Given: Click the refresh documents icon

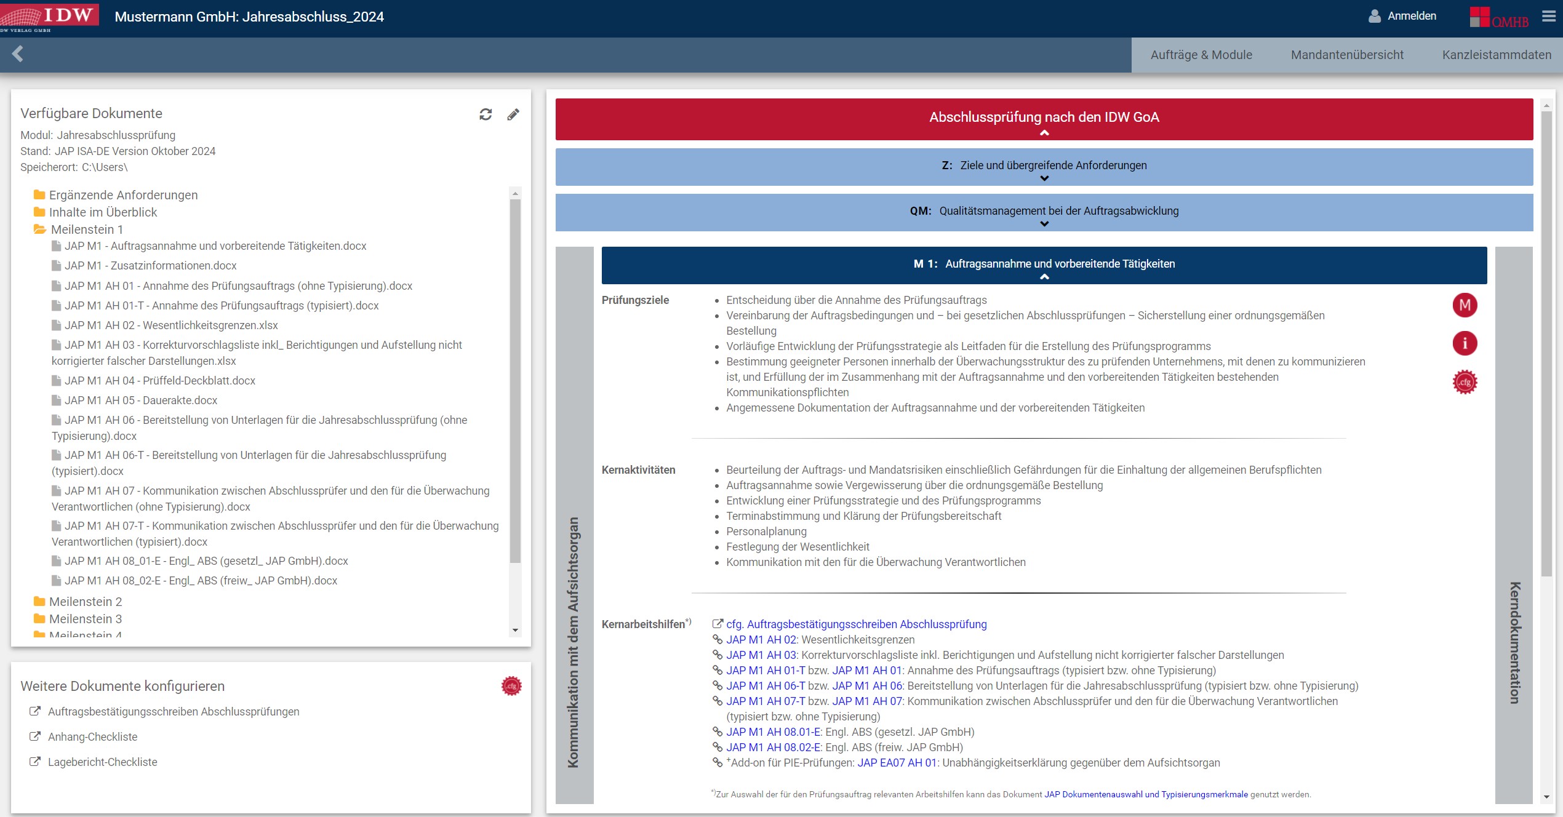Looking at the screenshot, I should click(486, 114).
